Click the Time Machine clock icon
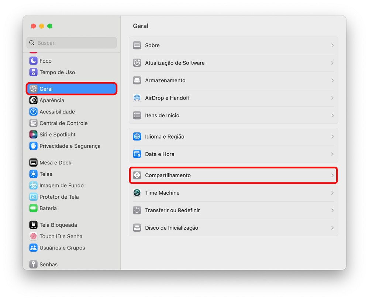The height and width of the screenshot is (300, 369). [x=137, y=193]
